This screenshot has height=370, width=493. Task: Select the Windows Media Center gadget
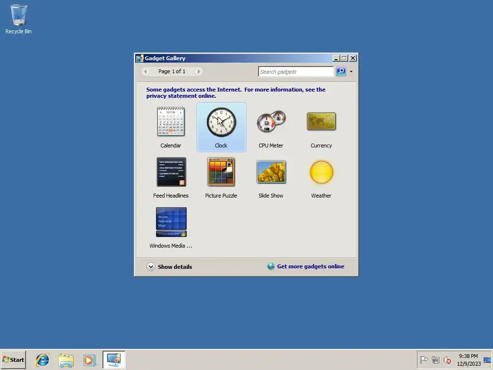[x=171, y=222]
